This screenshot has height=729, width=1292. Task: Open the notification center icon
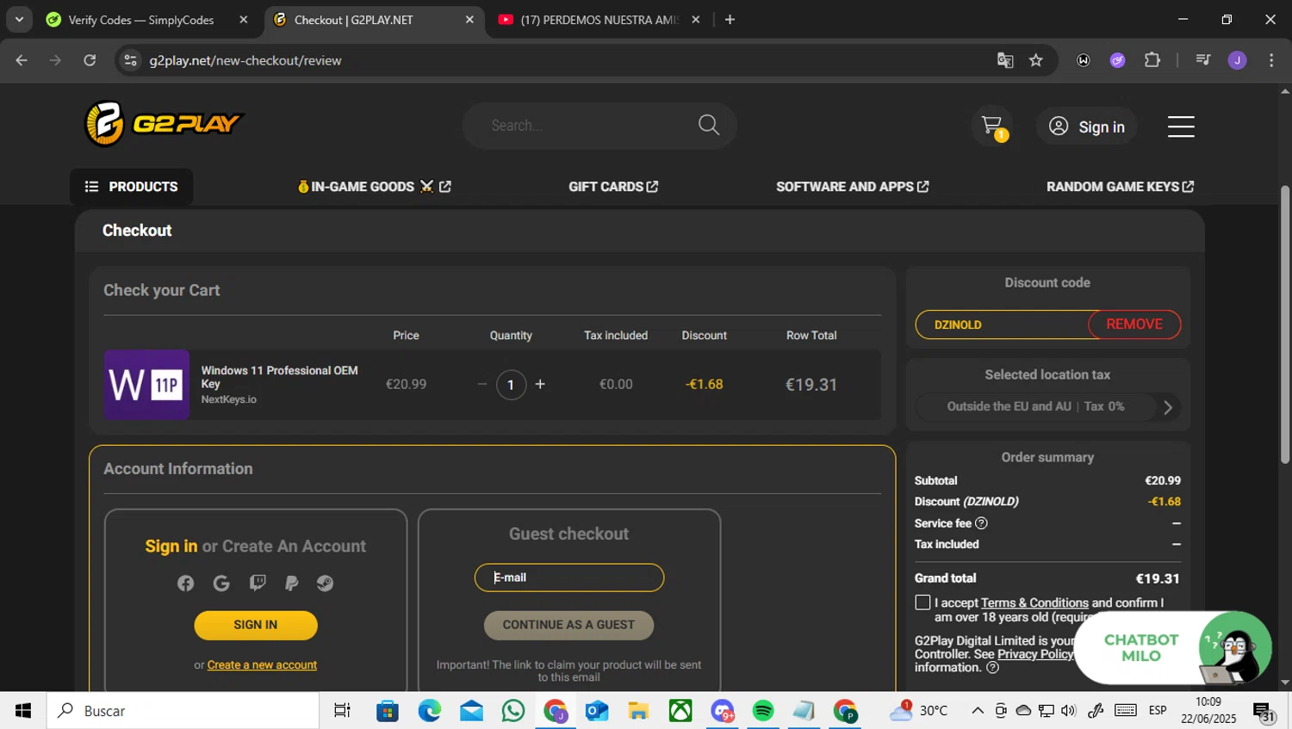coord(1264,712)
